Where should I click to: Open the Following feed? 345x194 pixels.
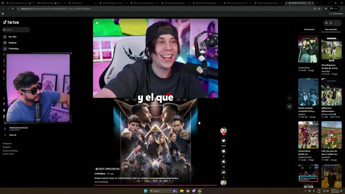[x=11, y=48]
